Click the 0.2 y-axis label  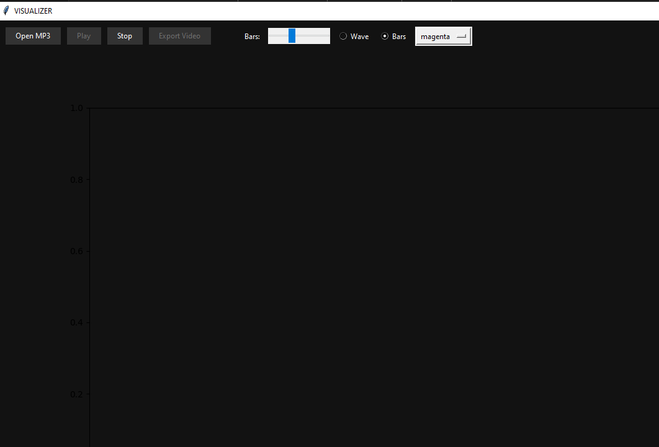point(76,394)
